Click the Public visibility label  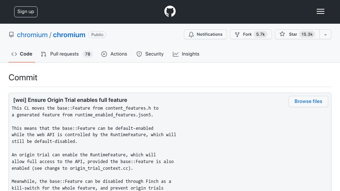click(x=97, y=35)
